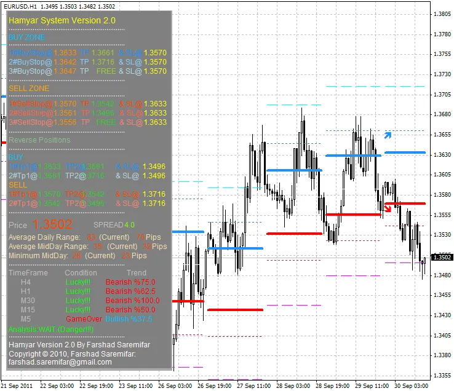Click the EURUSD,H1 symbol label
Image resolution: width=454 pixels, height=391 pixels.
(17, 6)
